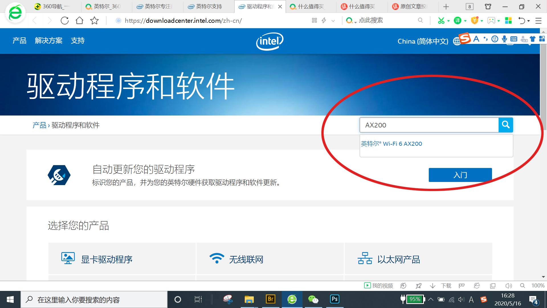
Task: Click the blue 入门 button
Action: click(460, 175)
